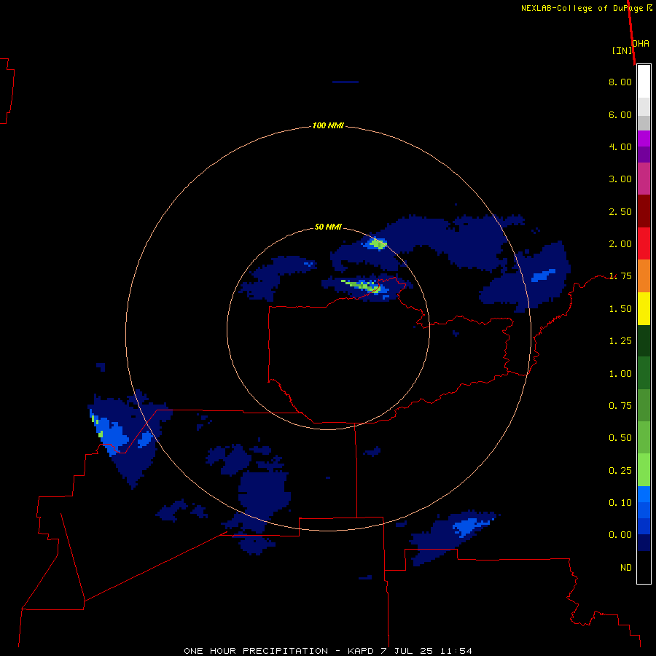The width and height of the screenshot is (656, 656).
Task: Click the [IN] units label
Action: tap(622, 50)
